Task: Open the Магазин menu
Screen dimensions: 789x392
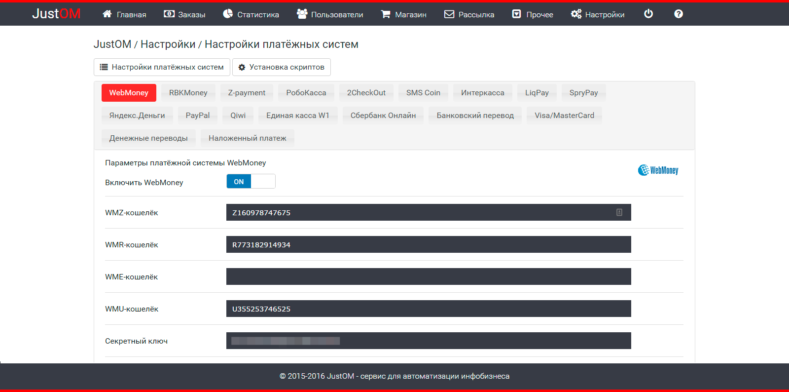Action: [403, 14]
